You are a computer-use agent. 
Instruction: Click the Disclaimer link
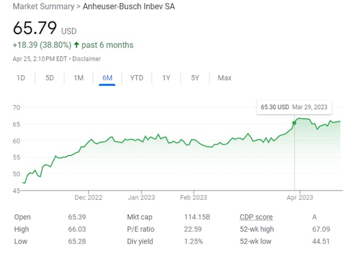[87, 59]
